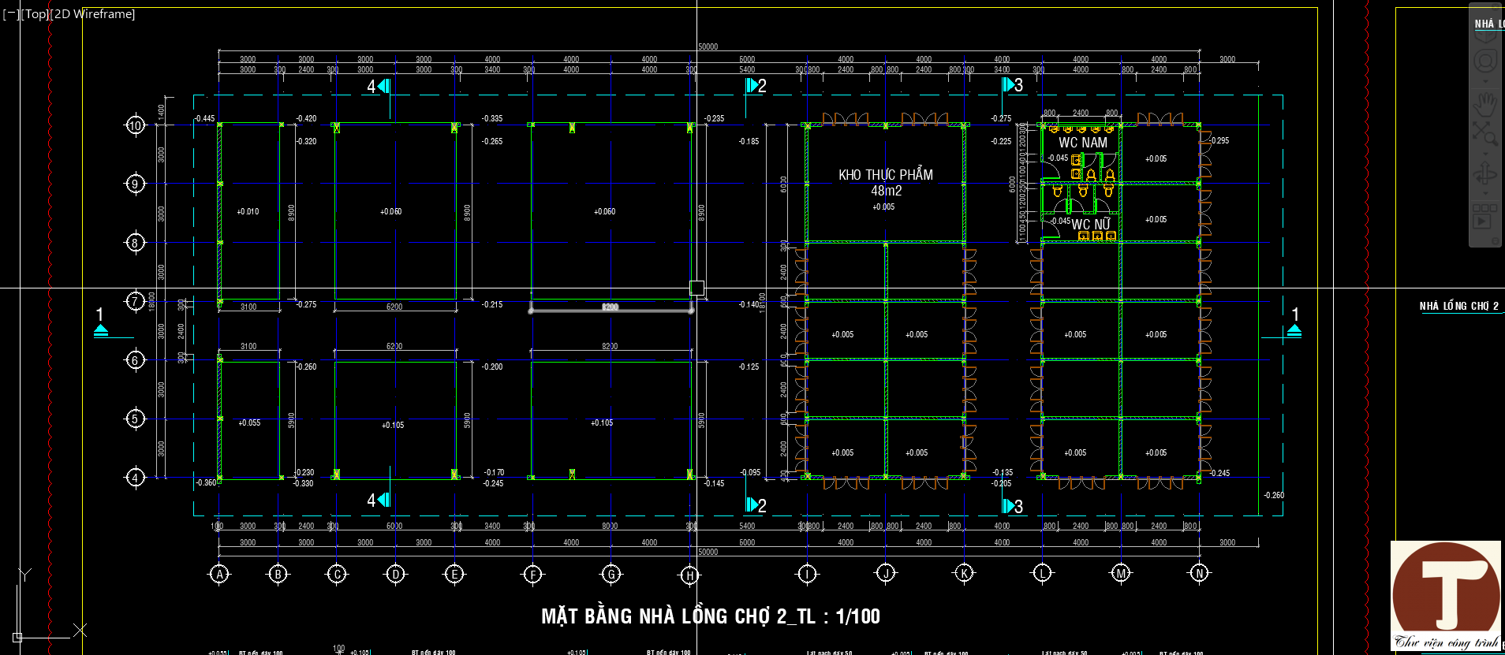This screenshot has width=1505, height=655.
Task: Select the '-0.185' elevation text
Action: pos(749,141)
